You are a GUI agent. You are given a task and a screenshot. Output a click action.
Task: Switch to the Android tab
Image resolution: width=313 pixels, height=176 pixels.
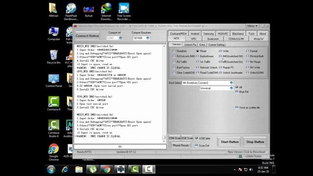point(195,34)
